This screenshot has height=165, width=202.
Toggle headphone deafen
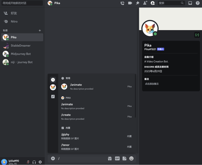[34, 162]
